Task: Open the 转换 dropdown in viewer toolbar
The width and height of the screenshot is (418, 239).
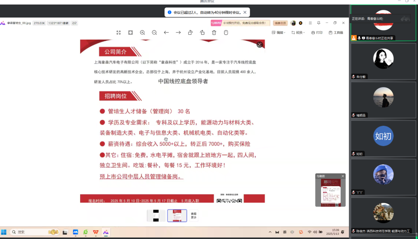Action: [298, 33]
